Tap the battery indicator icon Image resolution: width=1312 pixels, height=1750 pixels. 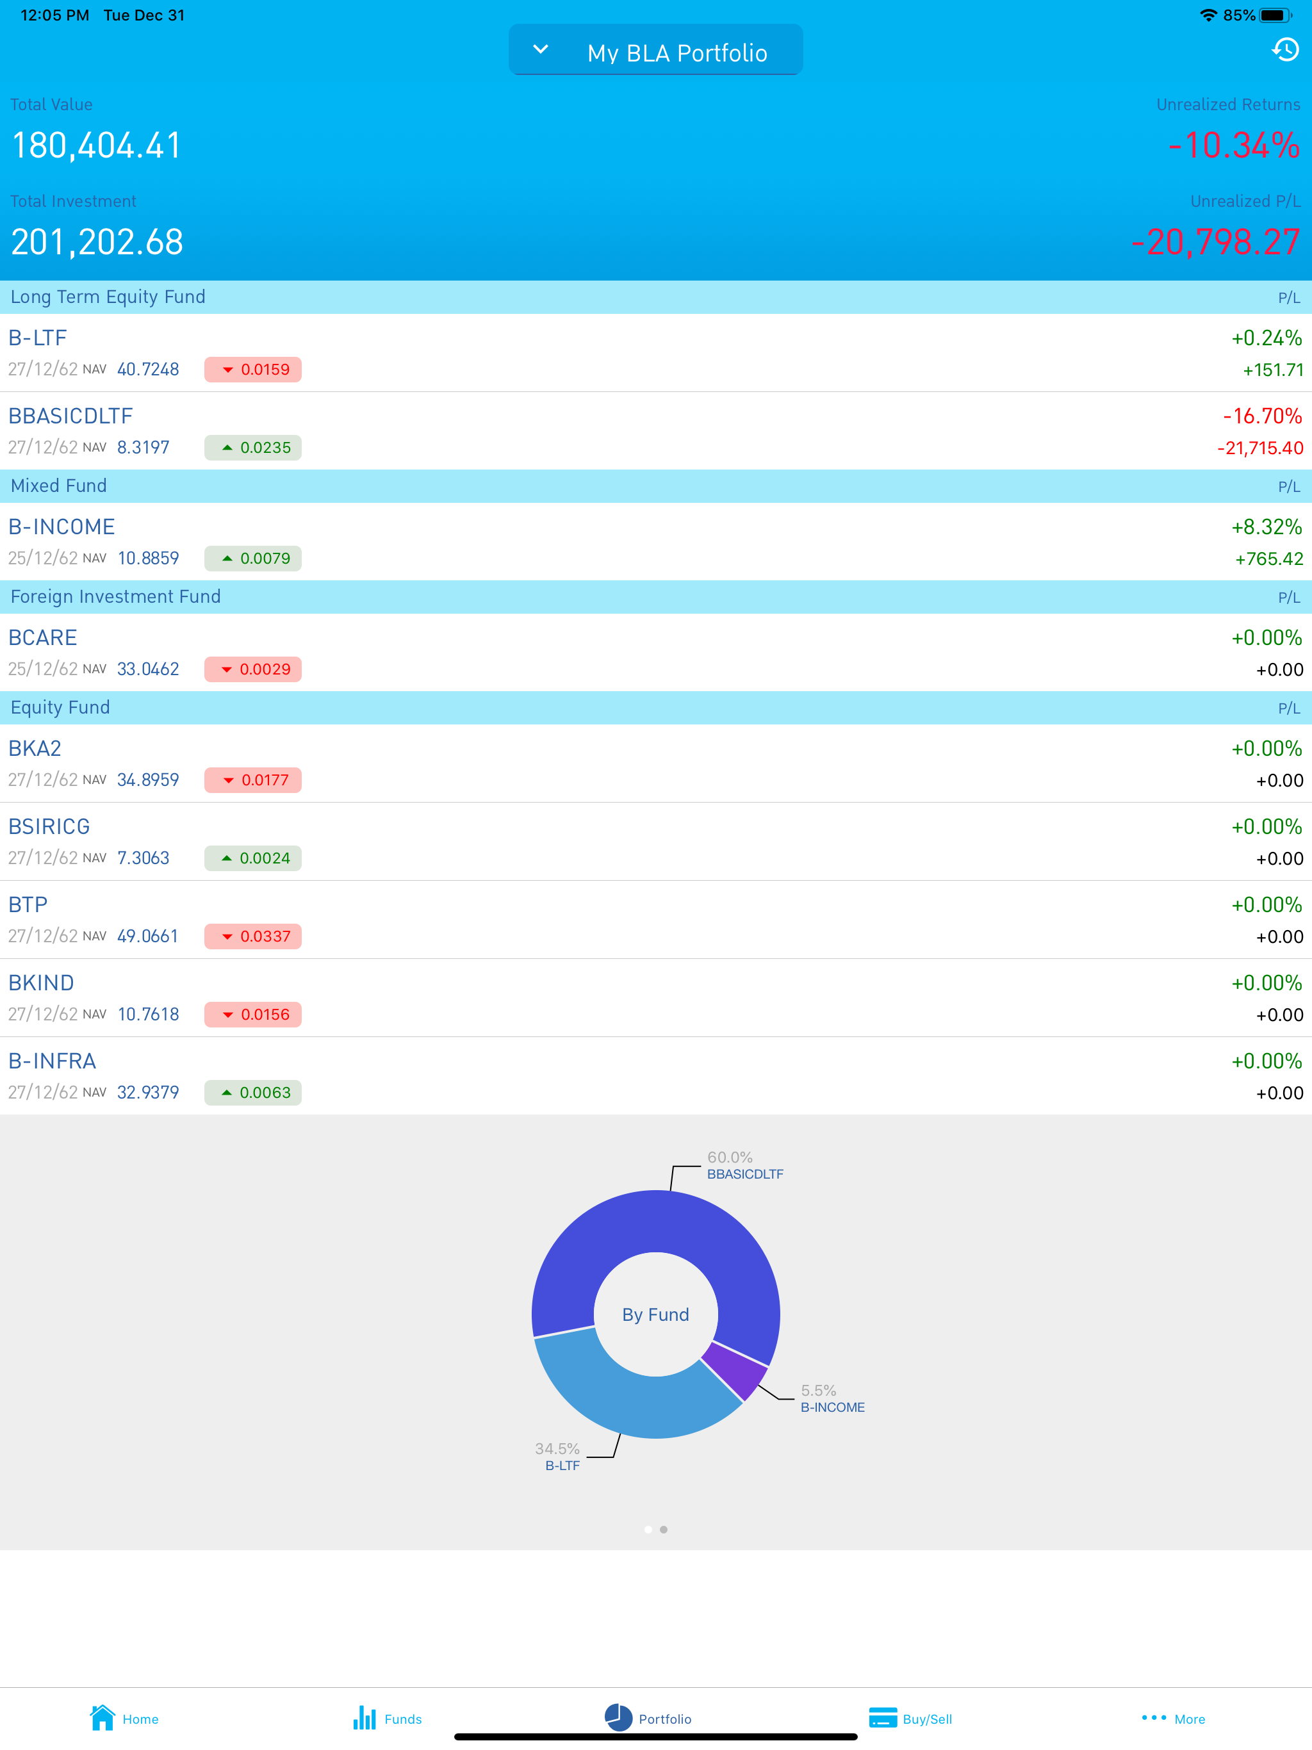pyautogui.click(x=1275, y=15)
